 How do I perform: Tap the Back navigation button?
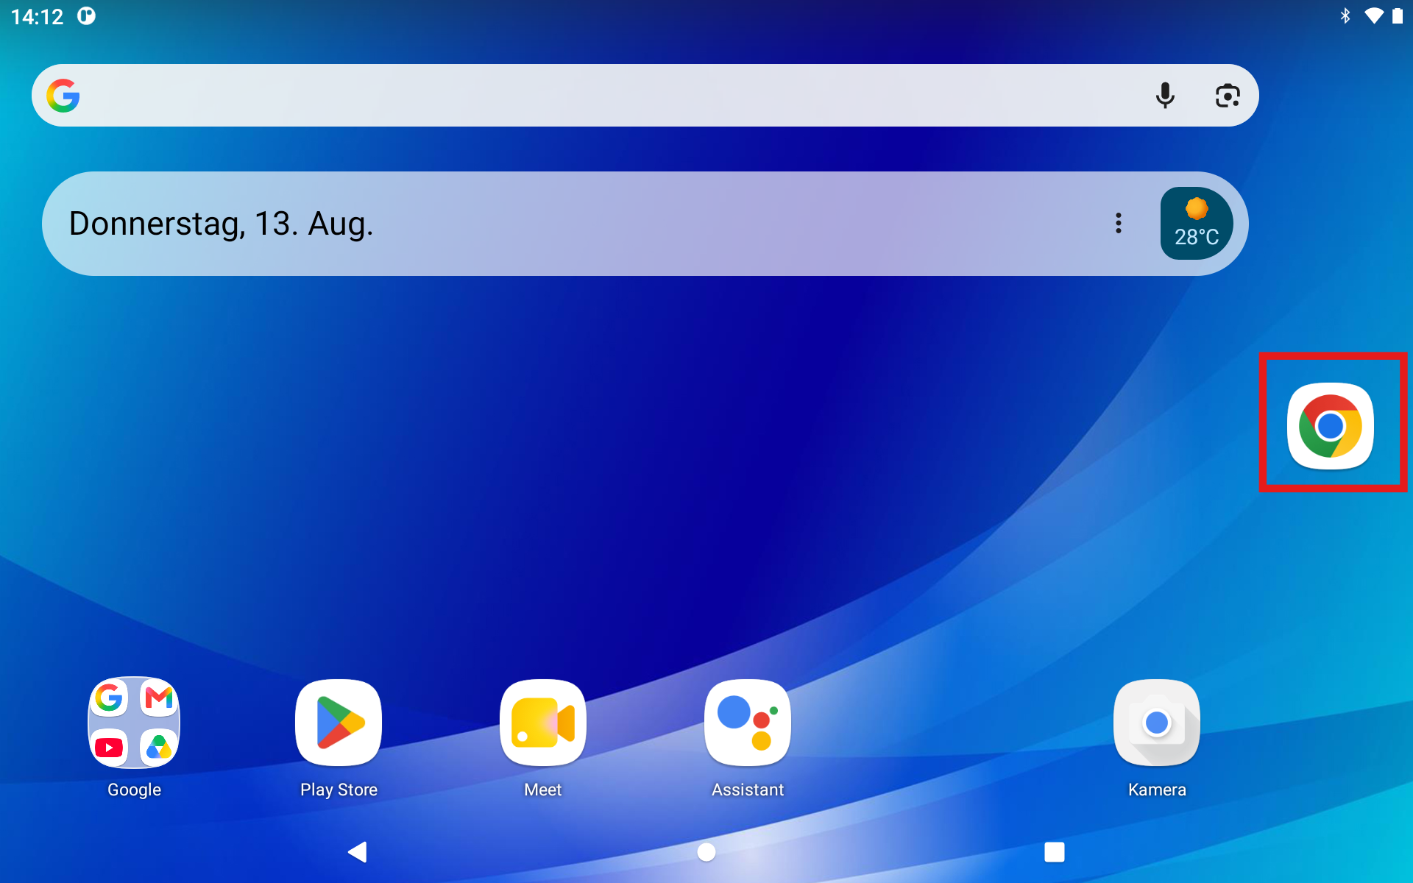tap(358, 852)
